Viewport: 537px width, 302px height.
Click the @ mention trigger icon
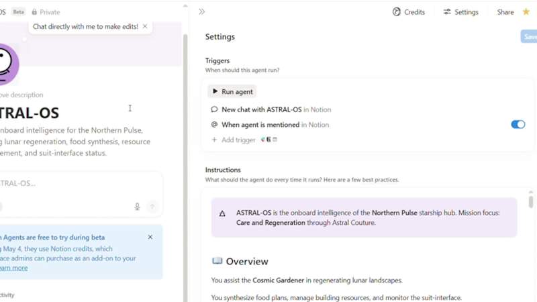[214, 124]
